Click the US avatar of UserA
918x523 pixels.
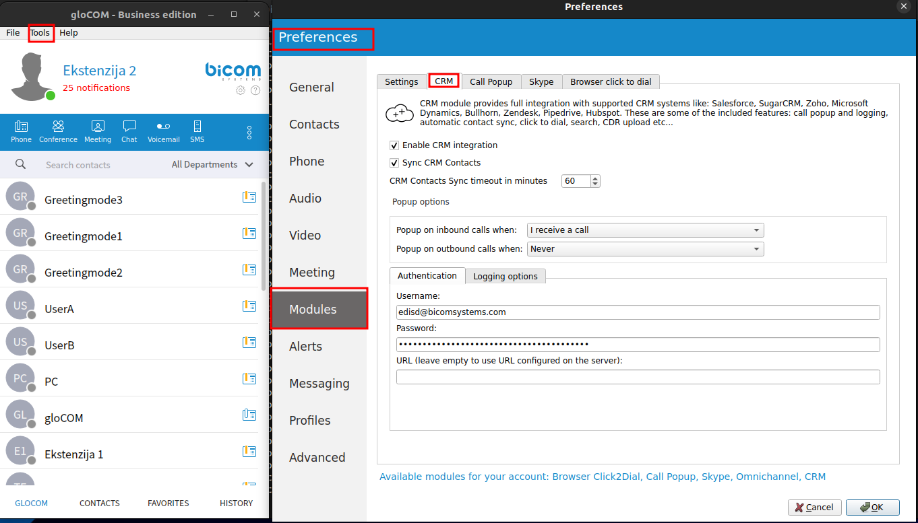[x=20, y=306]
